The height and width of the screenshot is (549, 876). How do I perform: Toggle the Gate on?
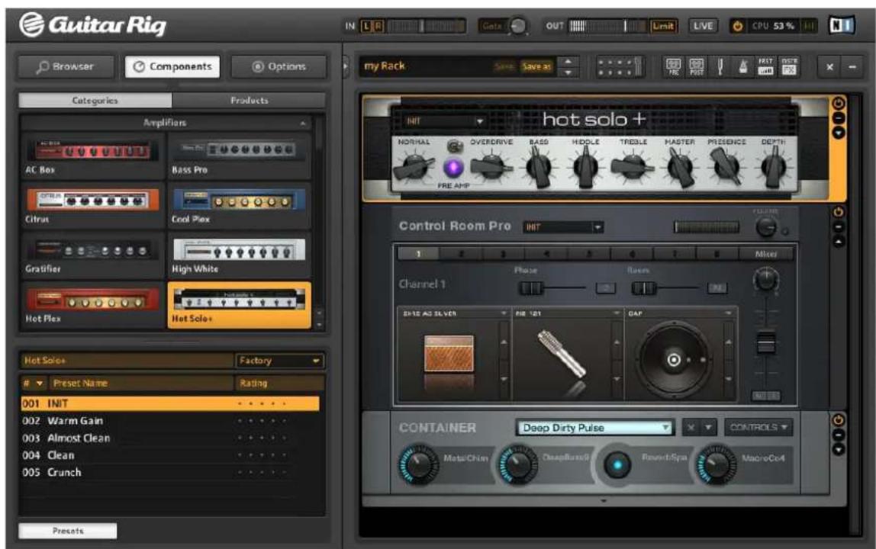click(492, 26)
